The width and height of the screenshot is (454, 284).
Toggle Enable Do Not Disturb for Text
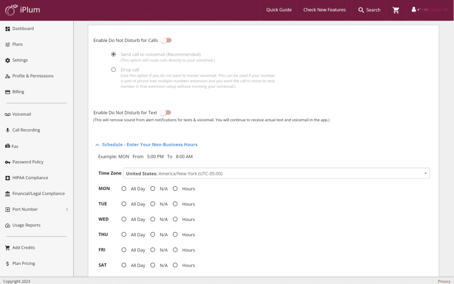165,112
